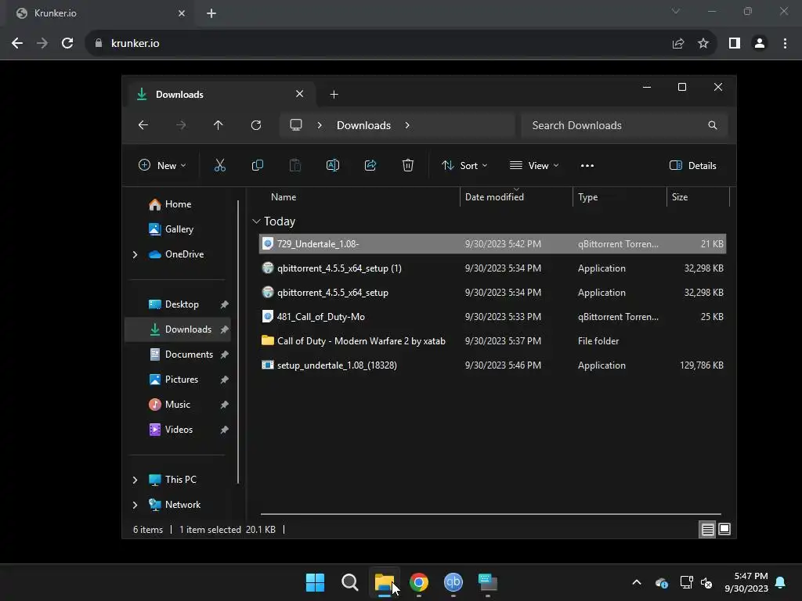Click Chrome share page icon
The image size is (802, 601).
678,44
